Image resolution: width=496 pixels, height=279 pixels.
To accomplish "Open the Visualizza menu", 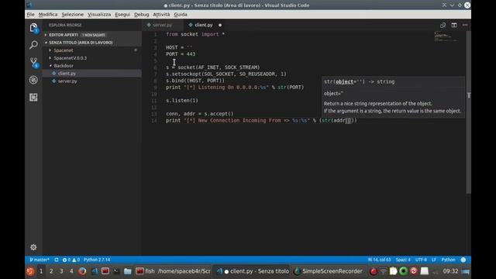I will point(99,15).
